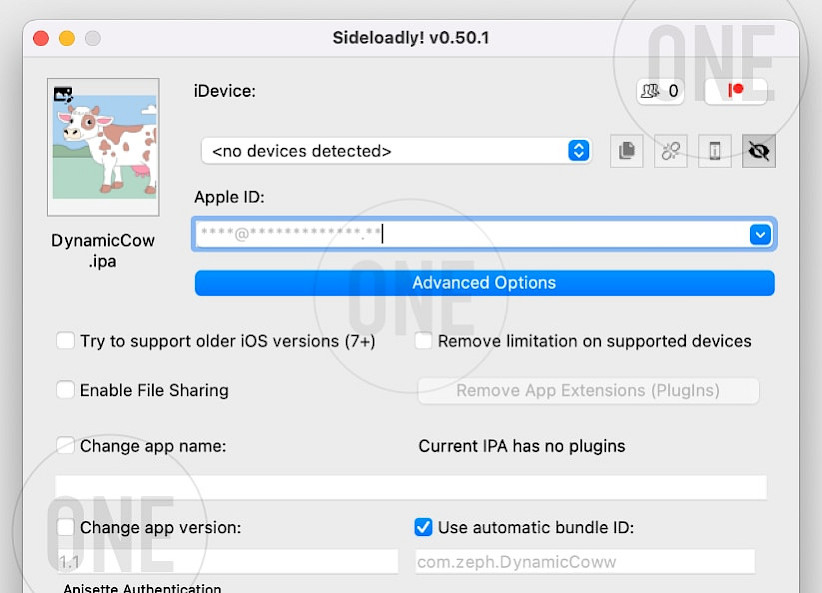
Task: Close the Sideloadly window with red button
Action: pyautogui.click(x=41, y=38)
